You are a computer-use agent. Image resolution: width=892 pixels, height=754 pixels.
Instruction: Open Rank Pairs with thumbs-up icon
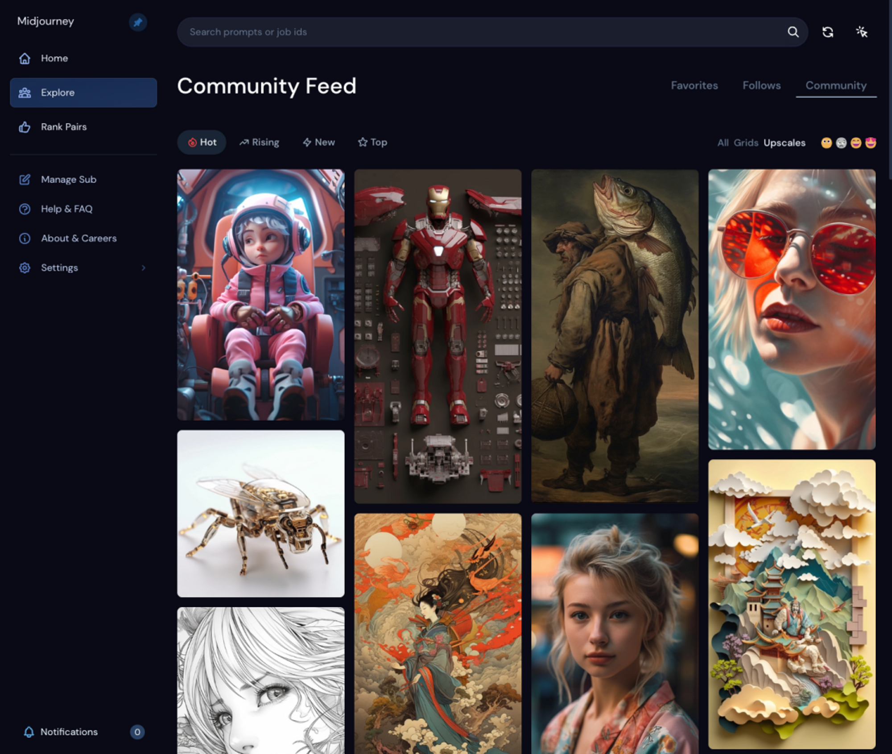coord(63,127)
